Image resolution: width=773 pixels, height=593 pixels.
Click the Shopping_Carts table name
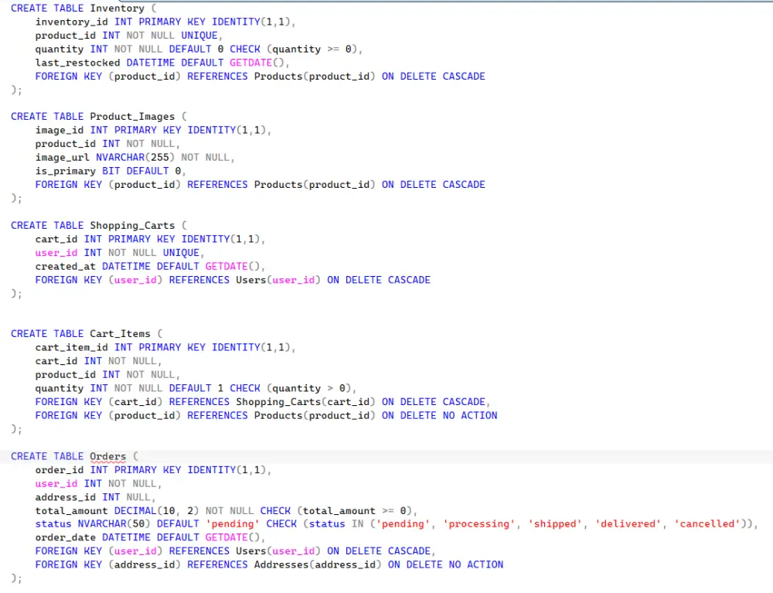click(132, 226)
